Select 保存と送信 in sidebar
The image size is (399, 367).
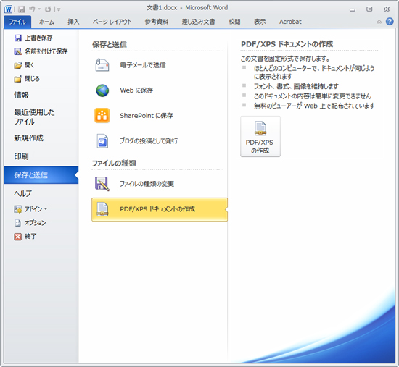pos(41,174)
